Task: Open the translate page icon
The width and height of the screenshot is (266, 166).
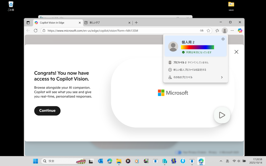Action: point(202,30)
